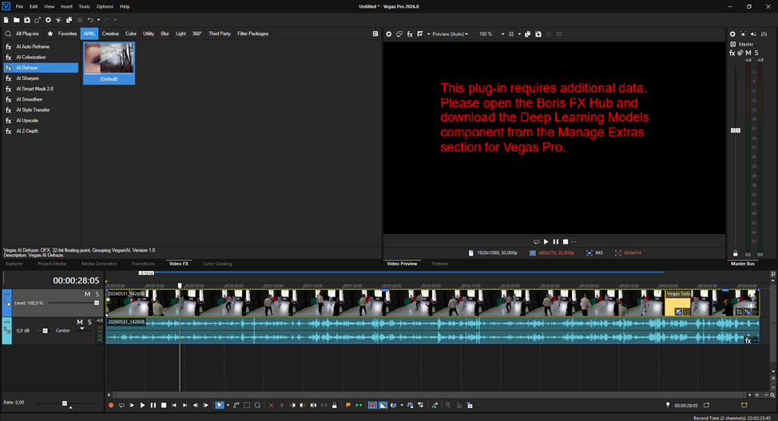This screenshot has width=778, height=421.
Task: Switch to Explorer tab
Action: [14, 264]
